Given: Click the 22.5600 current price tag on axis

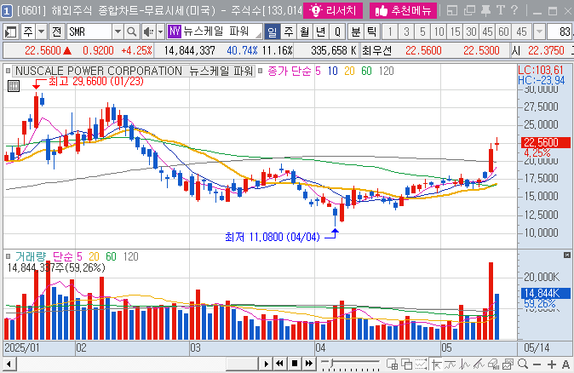Looking at the screenshot, I should tap(545, 142).
